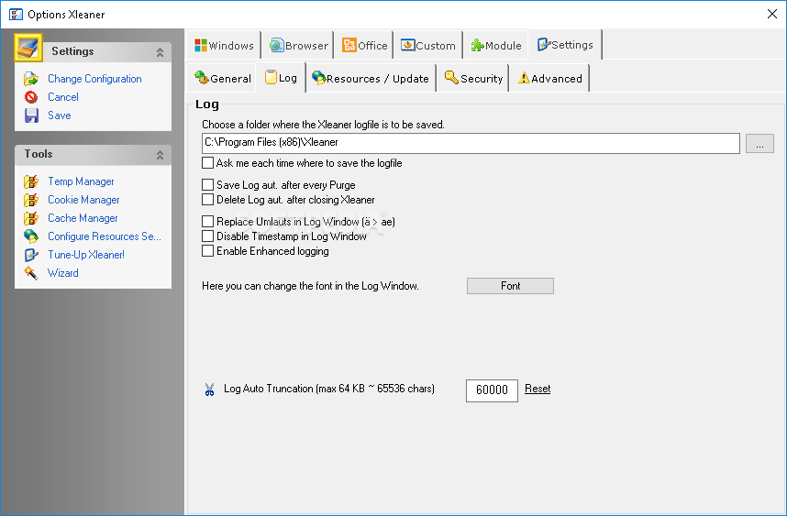Open the Custom tab
Viewport: 787px width, 516px height.
coord(428,46)
